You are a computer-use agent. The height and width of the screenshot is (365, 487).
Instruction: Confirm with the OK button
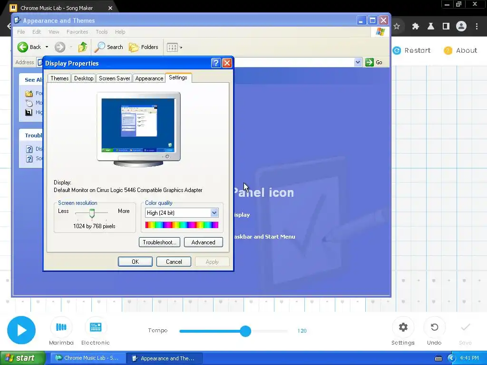click(135, 262)
